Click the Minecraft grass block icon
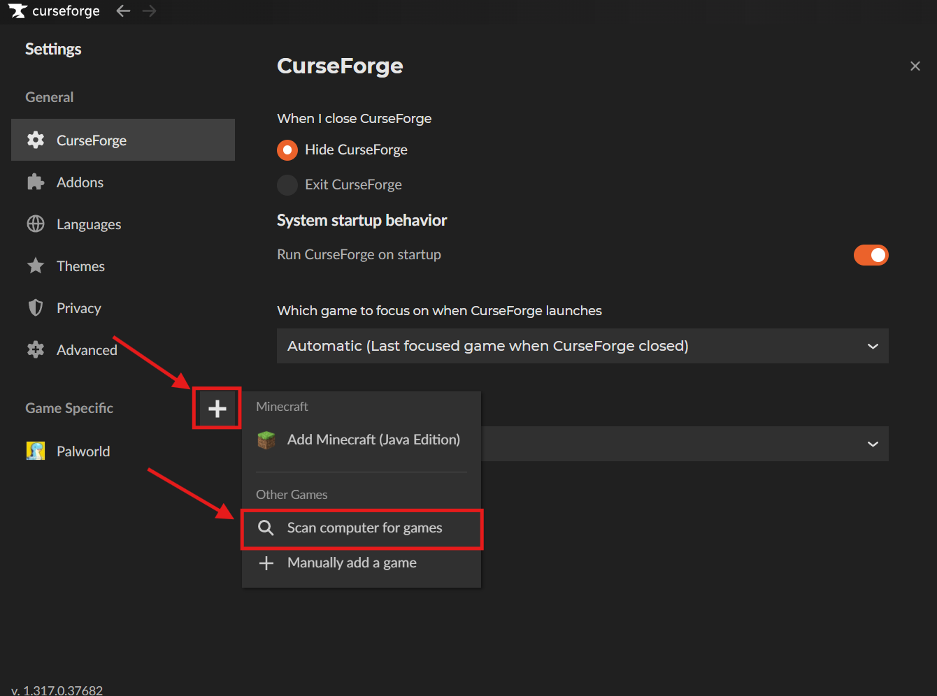 click(x=266, y=440)
